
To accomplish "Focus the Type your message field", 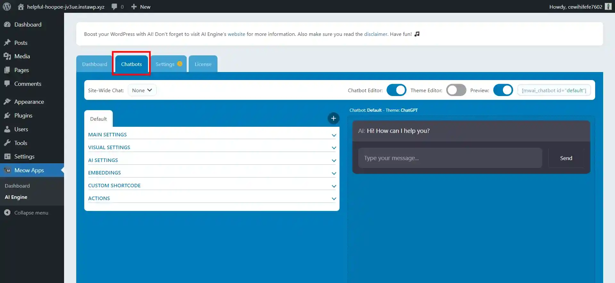I will (x=450, y=158).
